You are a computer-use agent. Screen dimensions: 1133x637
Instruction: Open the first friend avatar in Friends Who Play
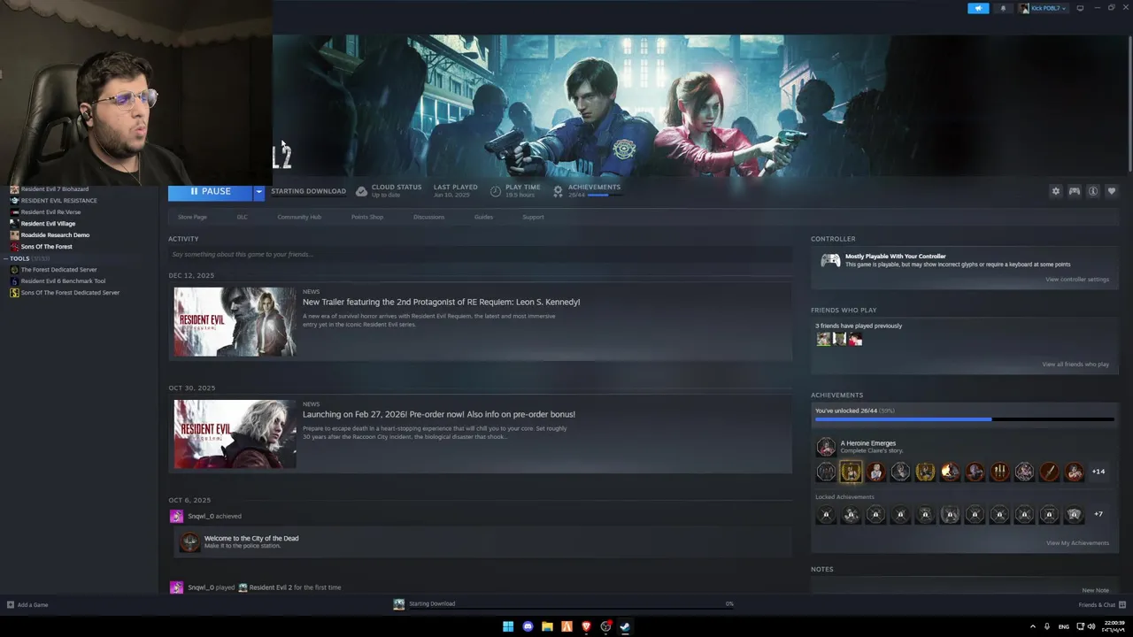coord(823,339)
